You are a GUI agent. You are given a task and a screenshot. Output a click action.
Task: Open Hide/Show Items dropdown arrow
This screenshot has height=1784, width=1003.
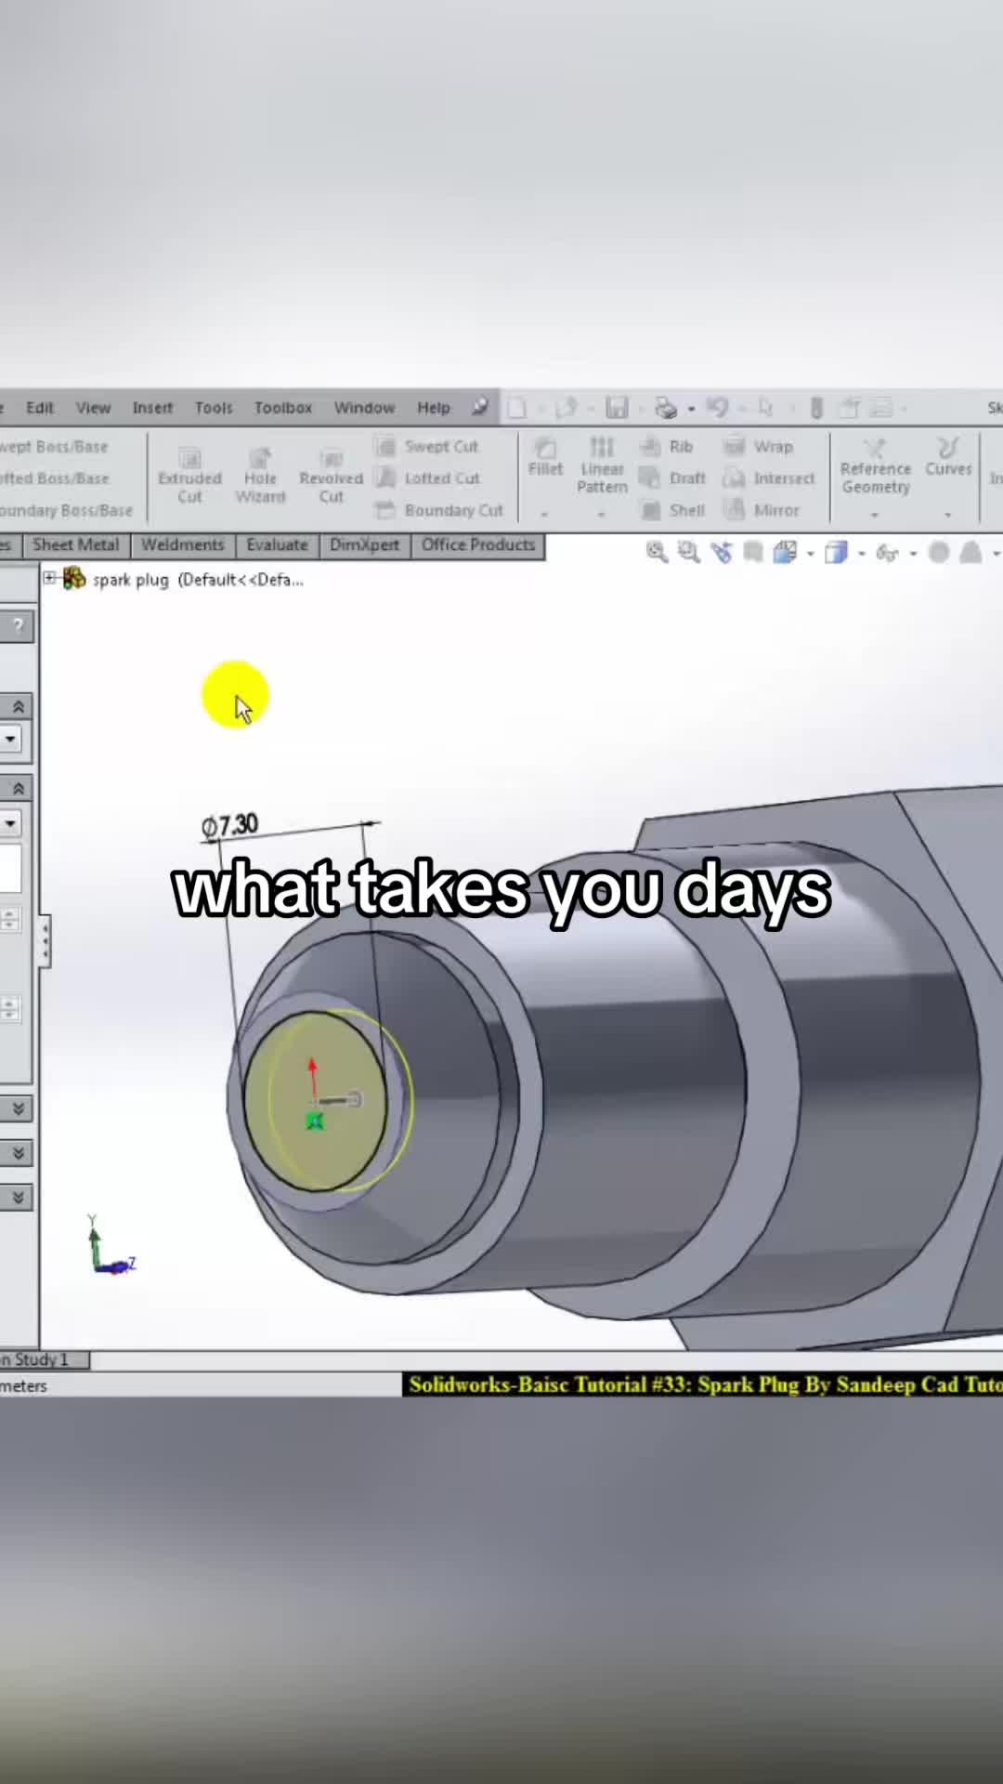pos(912,554)
